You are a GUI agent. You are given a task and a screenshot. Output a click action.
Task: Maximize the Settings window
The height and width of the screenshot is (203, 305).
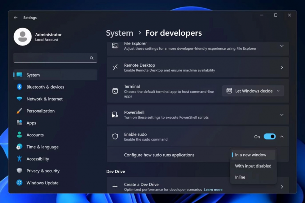[276, 15]
